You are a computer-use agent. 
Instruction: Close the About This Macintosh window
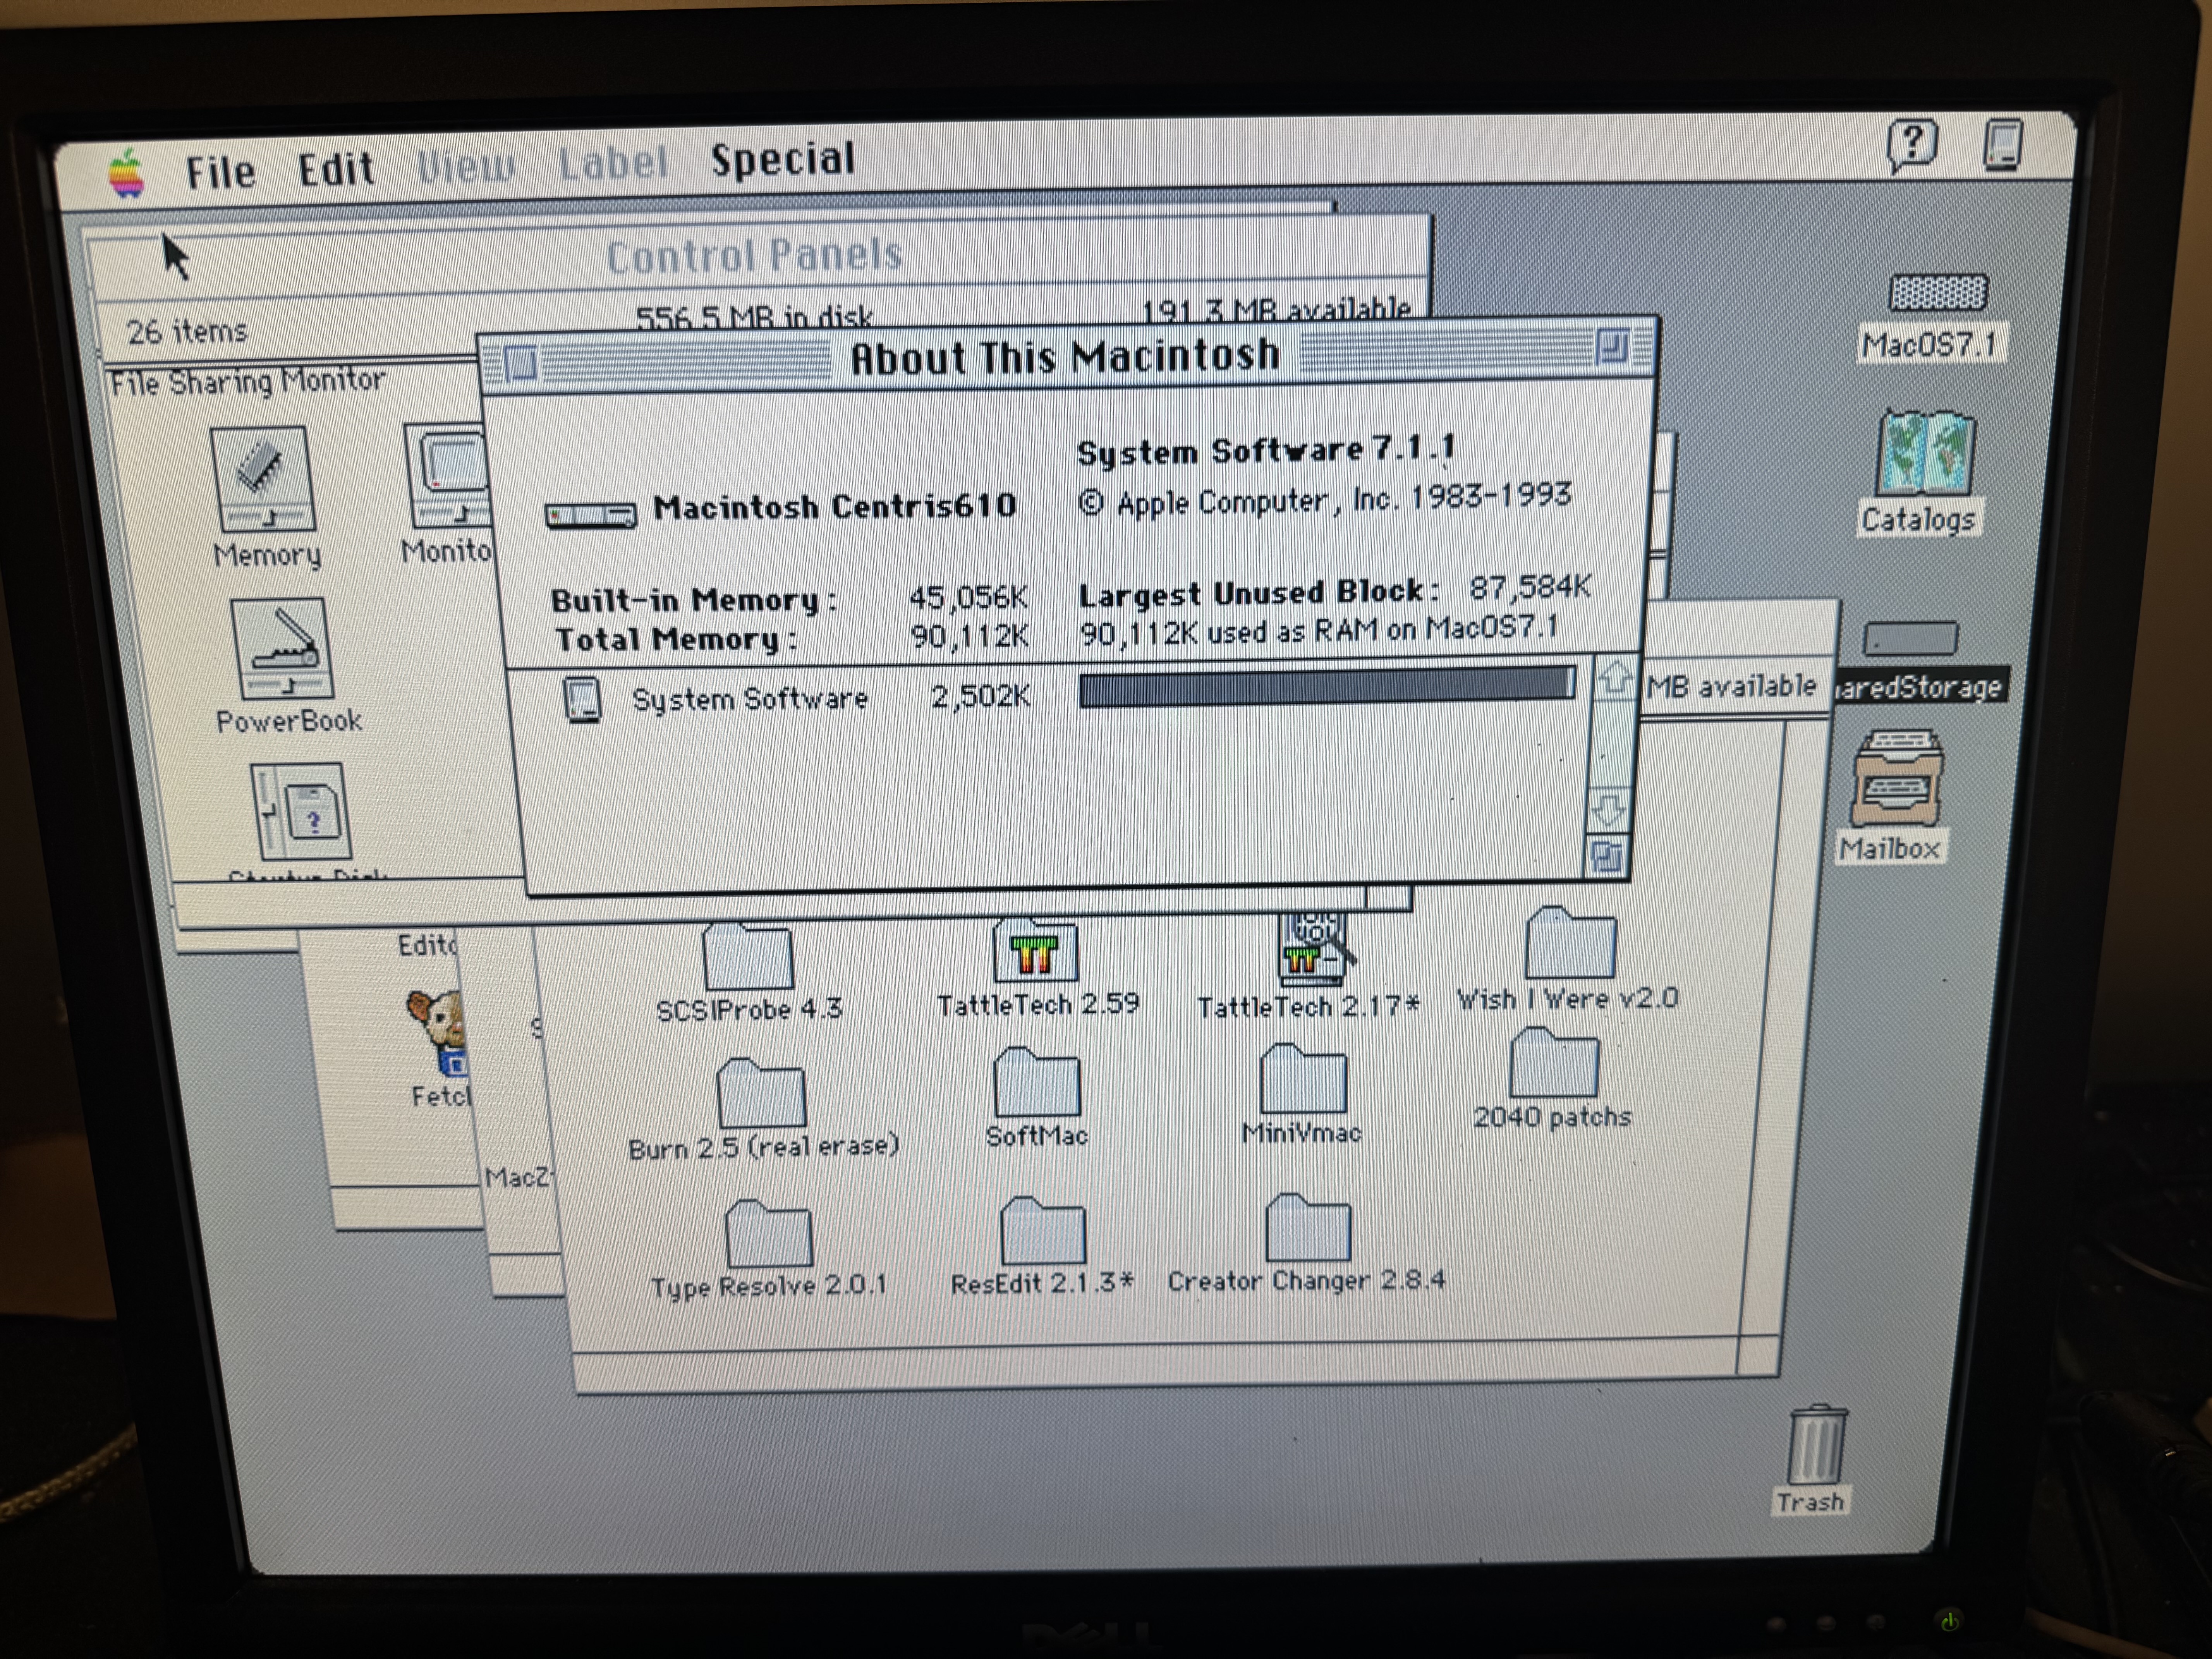click(x=520, y=363)
